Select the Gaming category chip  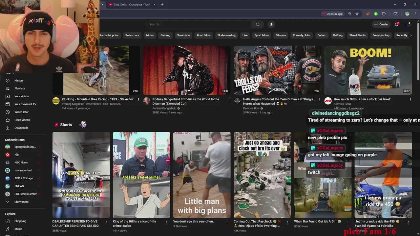165,35
